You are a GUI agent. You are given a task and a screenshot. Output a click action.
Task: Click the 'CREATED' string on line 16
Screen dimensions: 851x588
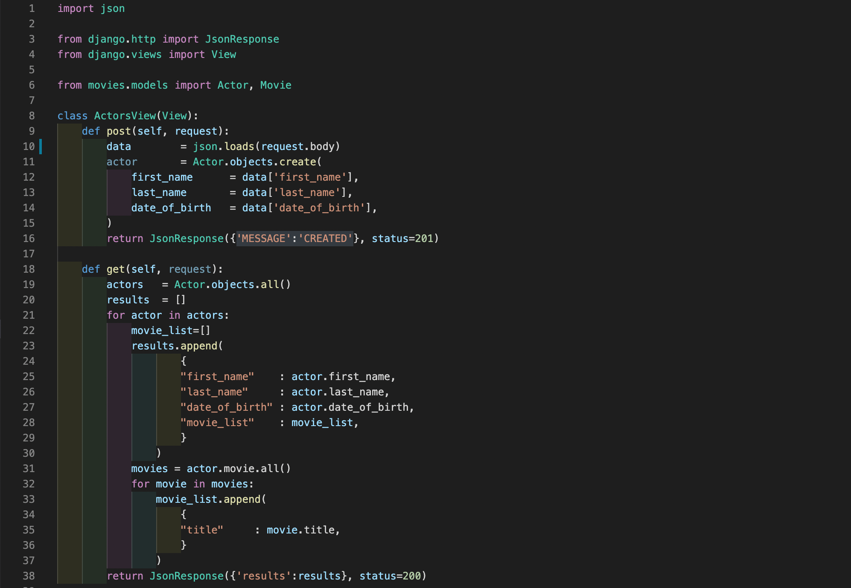(x=325, y=239)
